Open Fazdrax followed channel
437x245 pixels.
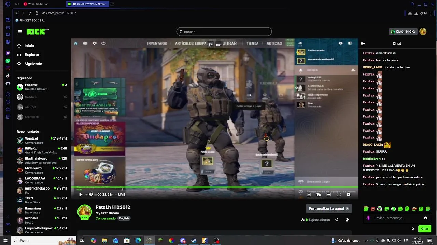click(42, 87)
